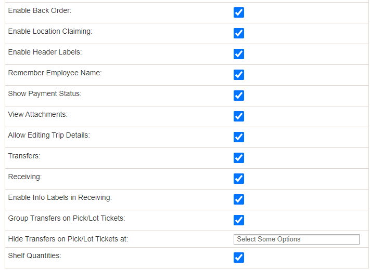Click the Show Payment Status label
Viewport: 370px width, 270px height.
click(45, 93)
